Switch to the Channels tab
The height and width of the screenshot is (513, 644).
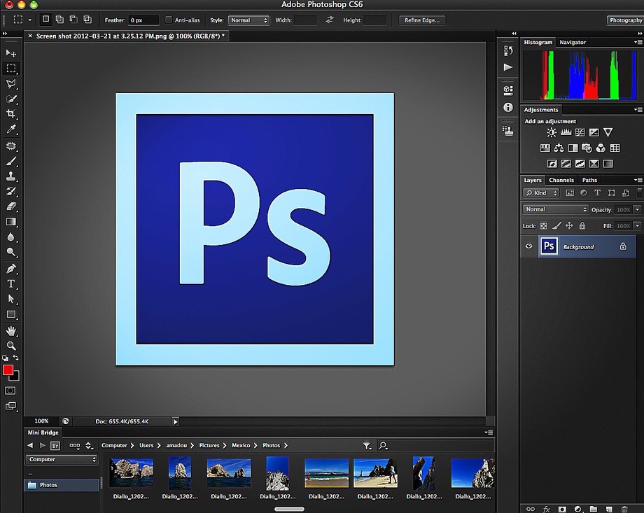coord(561,180)
